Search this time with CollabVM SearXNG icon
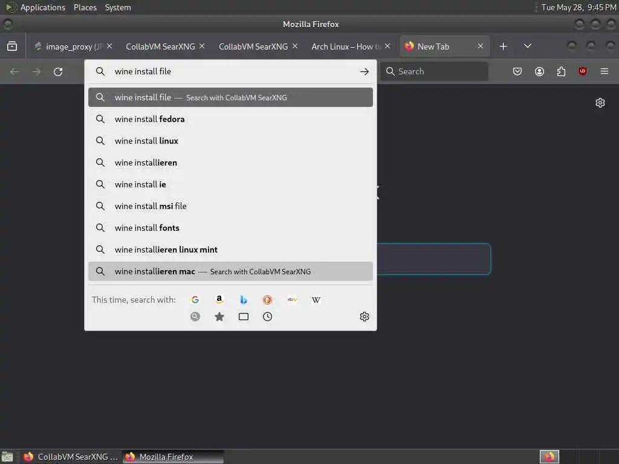The width and height of the screenshot is (619, 464). pos(195,317)
